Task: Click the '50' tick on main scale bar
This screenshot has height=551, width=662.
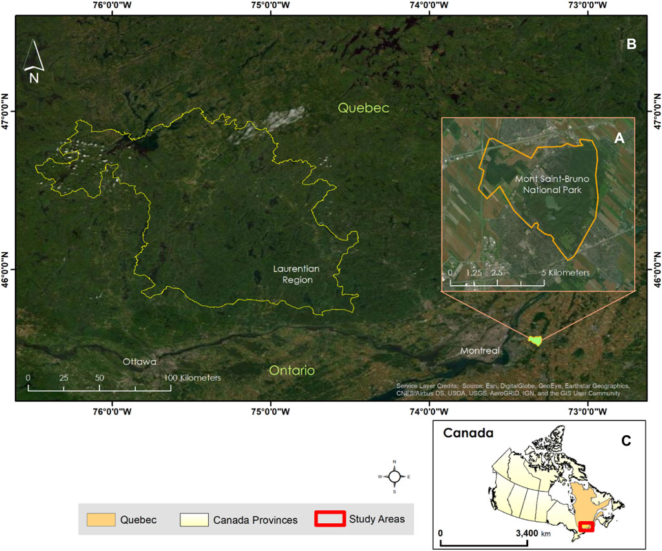Action: pyautogui.click(x=99, y=378)
